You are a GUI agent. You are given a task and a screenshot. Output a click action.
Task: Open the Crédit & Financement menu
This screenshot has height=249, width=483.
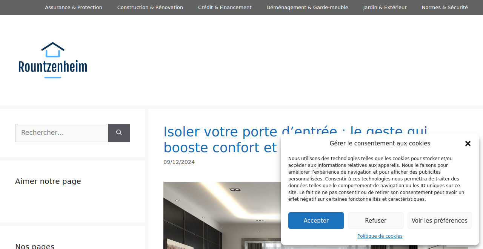[225, 8]
